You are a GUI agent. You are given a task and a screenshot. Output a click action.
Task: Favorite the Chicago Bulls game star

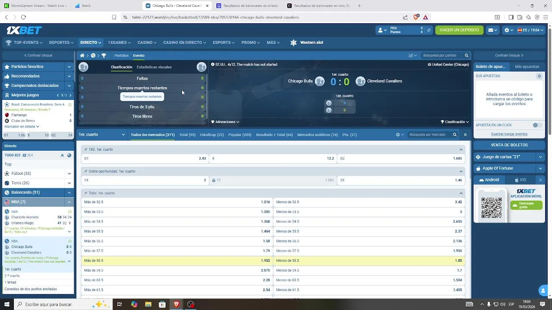(x=70, y=241)
